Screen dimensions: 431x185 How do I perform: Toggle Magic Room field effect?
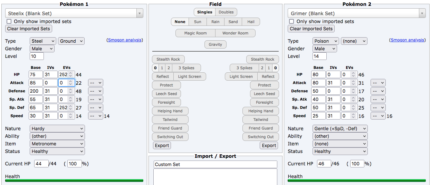(195, 33)
